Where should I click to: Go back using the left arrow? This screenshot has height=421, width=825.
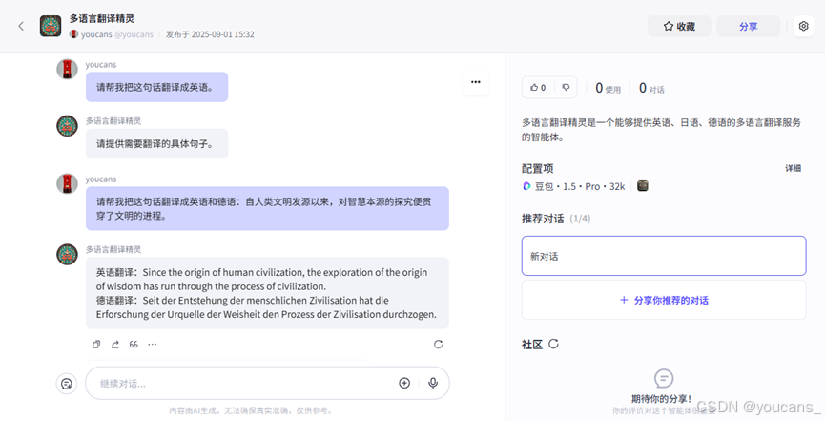[x=21, y=26]
